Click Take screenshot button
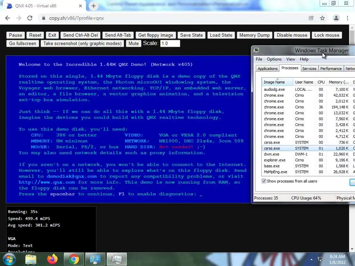The width and height of the screenshot is (355, 266). click(83, 43)
